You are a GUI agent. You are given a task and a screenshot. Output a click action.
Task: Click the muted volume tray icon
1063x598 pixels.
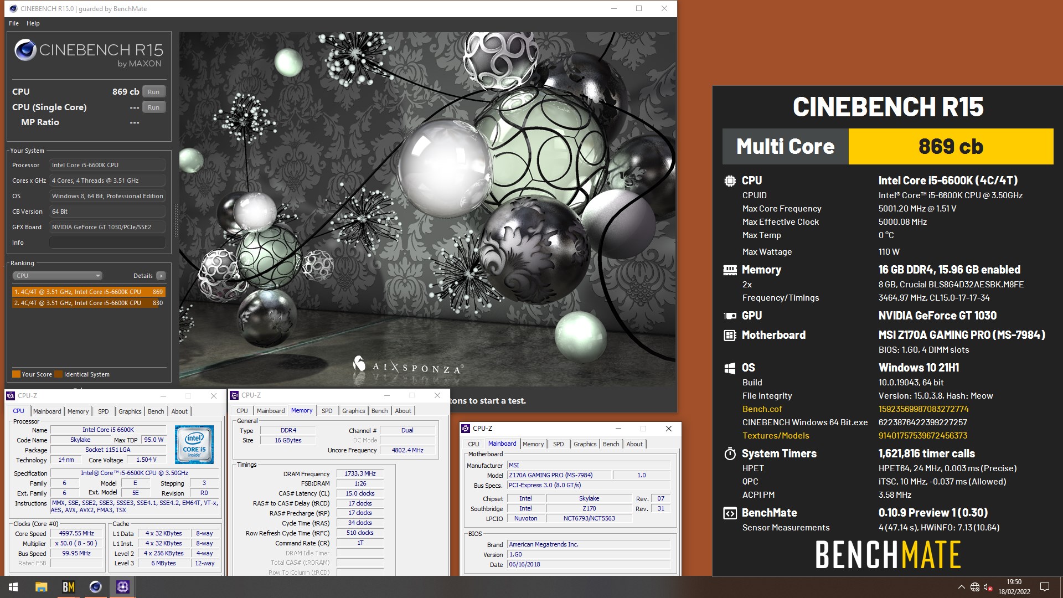point(988,587)
